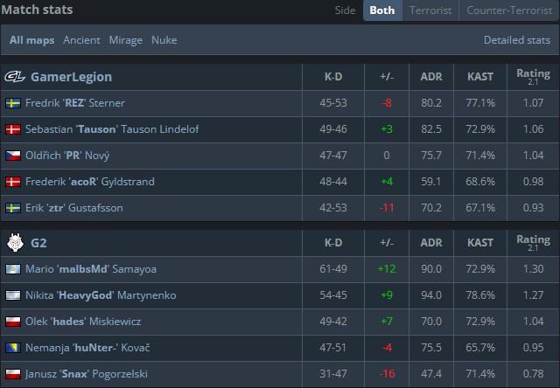This screenshot has width=560, height=388.
Task: Switch side filter to Counter-Terrorist
Action: pyautogui.click(x=509, y=10)
